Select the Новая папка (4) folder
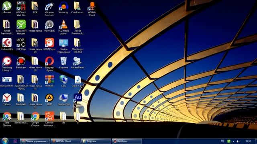Viewport: 257px width, 144px height. click(35, 82)
